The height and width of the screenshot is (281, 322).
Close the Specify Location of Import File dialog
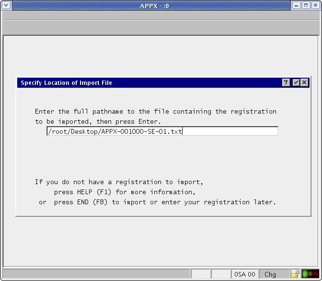point(304,82)
